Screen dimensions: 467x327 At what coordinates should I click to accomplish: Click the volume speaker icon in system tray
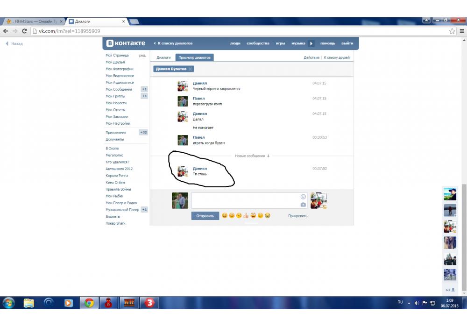(x=417, y=303)
